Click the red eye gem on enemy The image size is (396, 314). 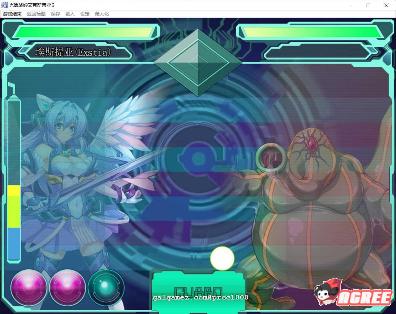coord(312,143)
